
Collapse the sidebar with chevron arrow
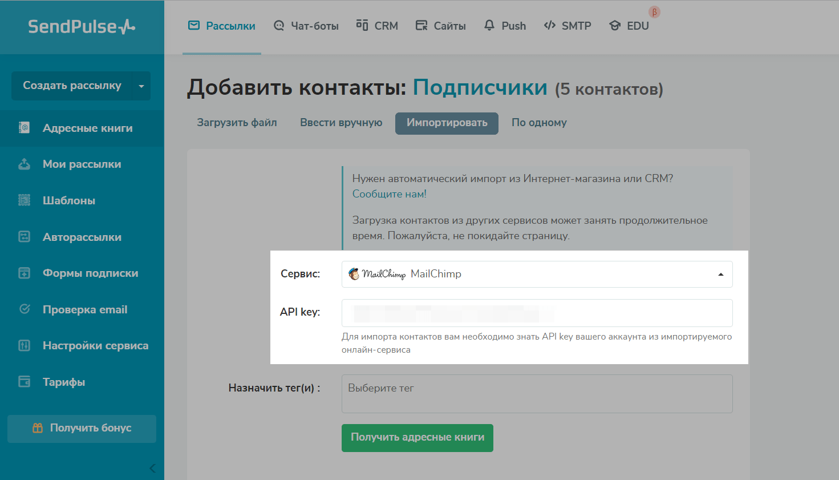point(152,468)
